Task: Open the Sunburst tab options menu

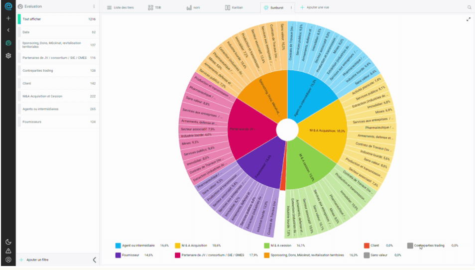Action: [x=291, y=7]
